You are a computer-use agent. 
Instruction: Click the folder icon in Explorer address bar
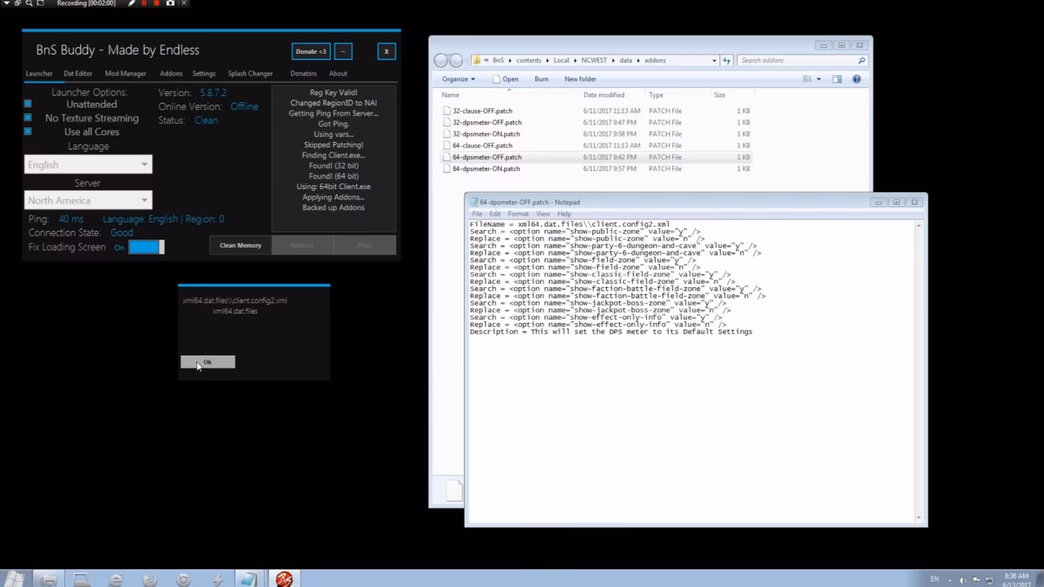tap(477, 60)
